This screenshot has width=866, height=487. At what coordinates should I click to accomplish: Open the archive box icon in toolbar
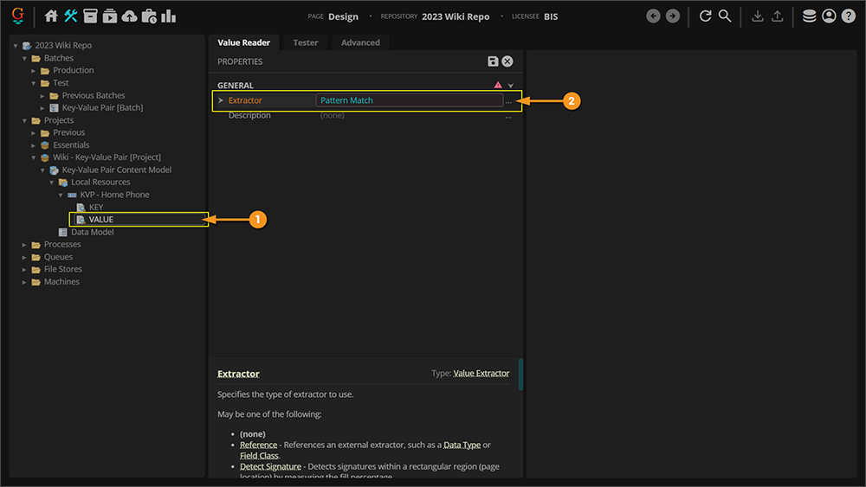90,16
